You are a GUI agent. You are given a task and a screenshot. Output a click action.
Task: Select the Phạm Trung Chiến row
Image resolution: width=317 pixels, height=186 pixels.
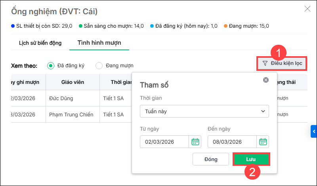[x=71, y=114]
